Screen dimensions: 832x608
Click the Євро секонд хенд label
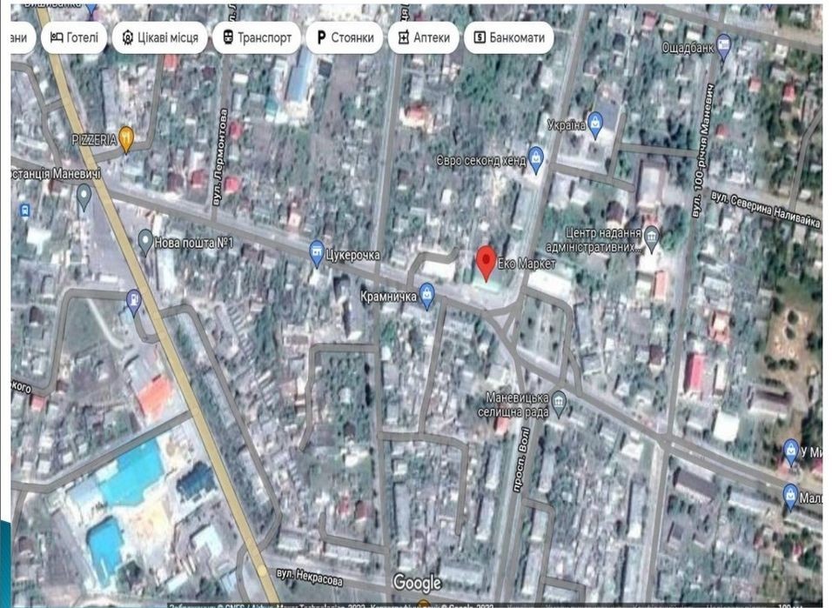(480, 160)
